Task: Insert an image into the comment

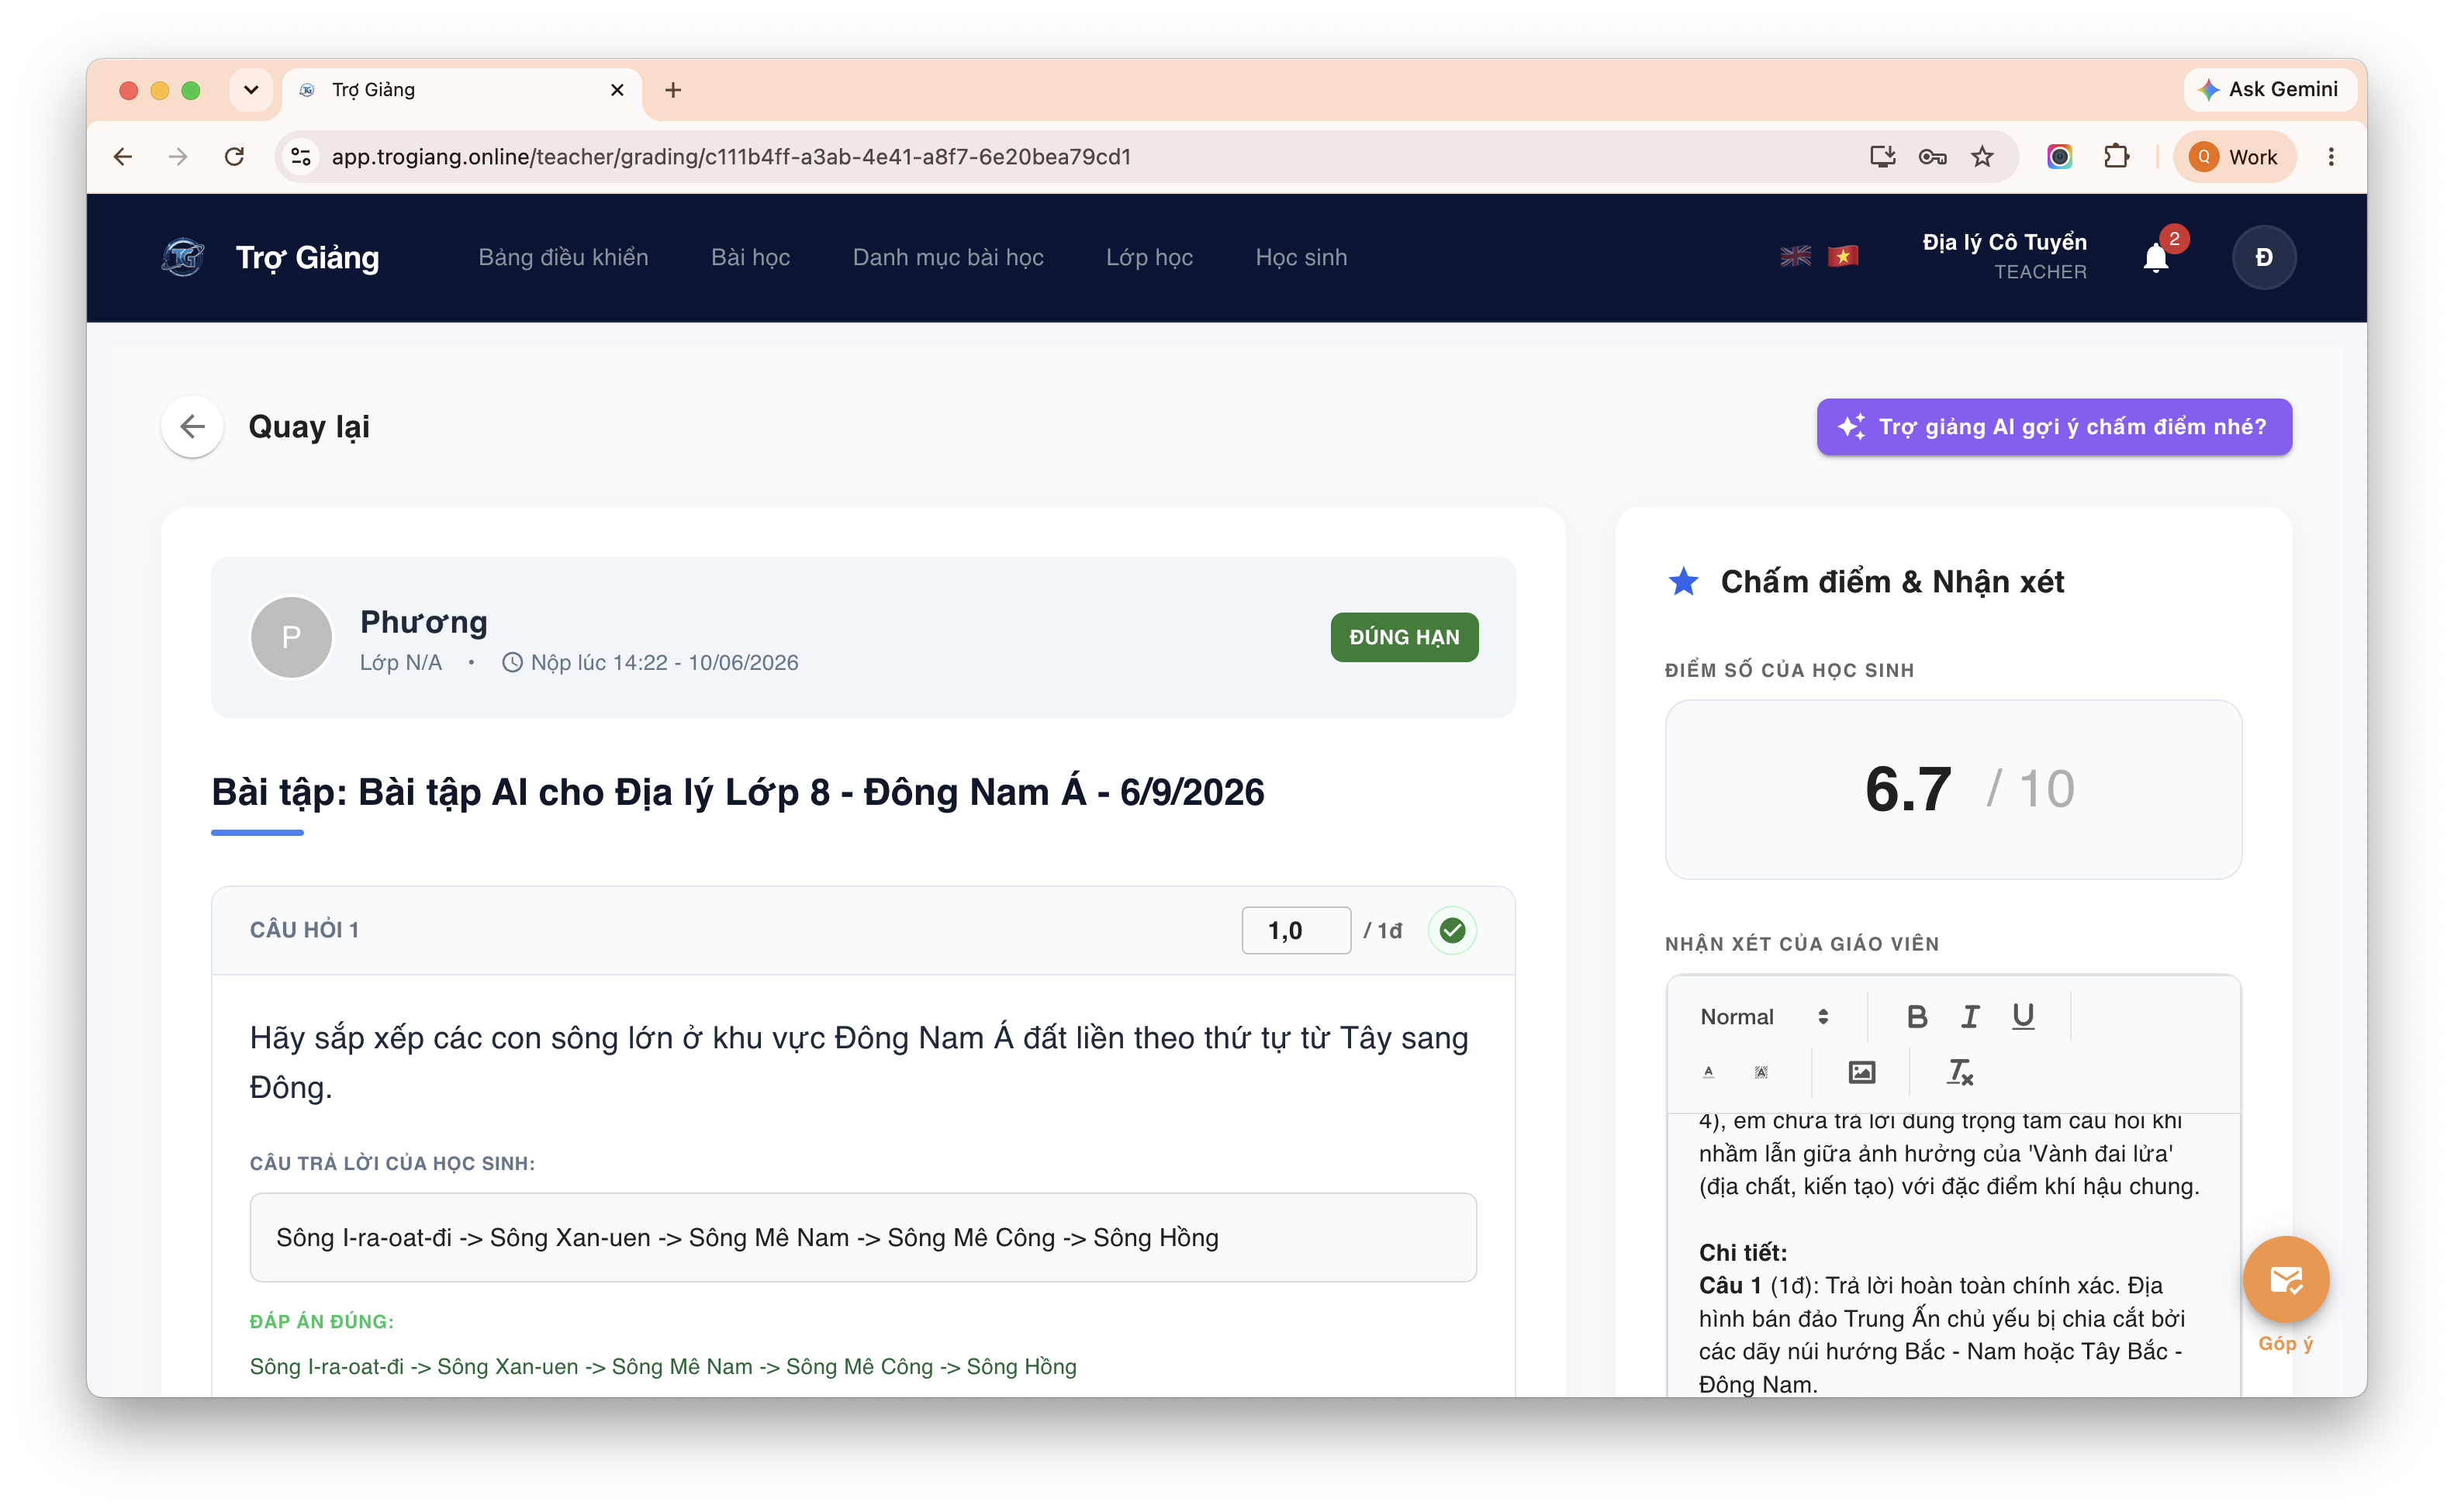Action: point(1861,1072)
